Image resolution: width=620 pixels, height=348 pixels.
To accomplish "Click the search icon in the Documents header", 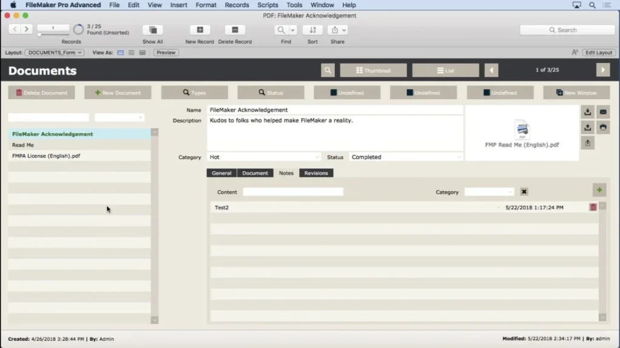I will [328, 70].
